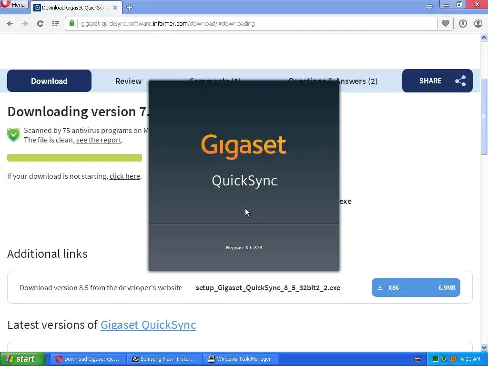Switch to Samsung Kies - Install taskbar item
Screen dimensions: 488x366
click(x=164, y=359)
